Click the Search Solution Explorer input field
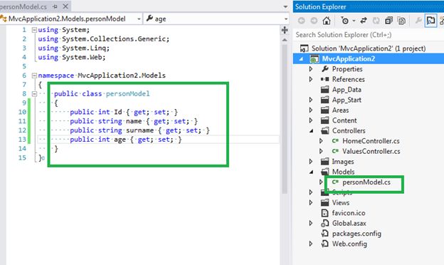This screenshot has width=444, height=265. pyautogui.click(x=368, y=35)
